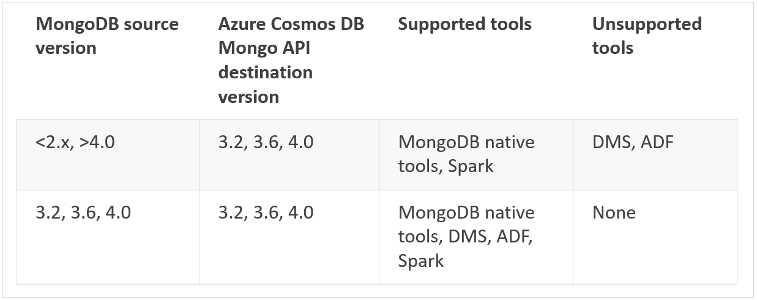The height and width of the screenshot is (300, 757).
Task: Click the "MongoDB native tools, DMS, ADF, Spark" cell
Action: coord(466,236)
